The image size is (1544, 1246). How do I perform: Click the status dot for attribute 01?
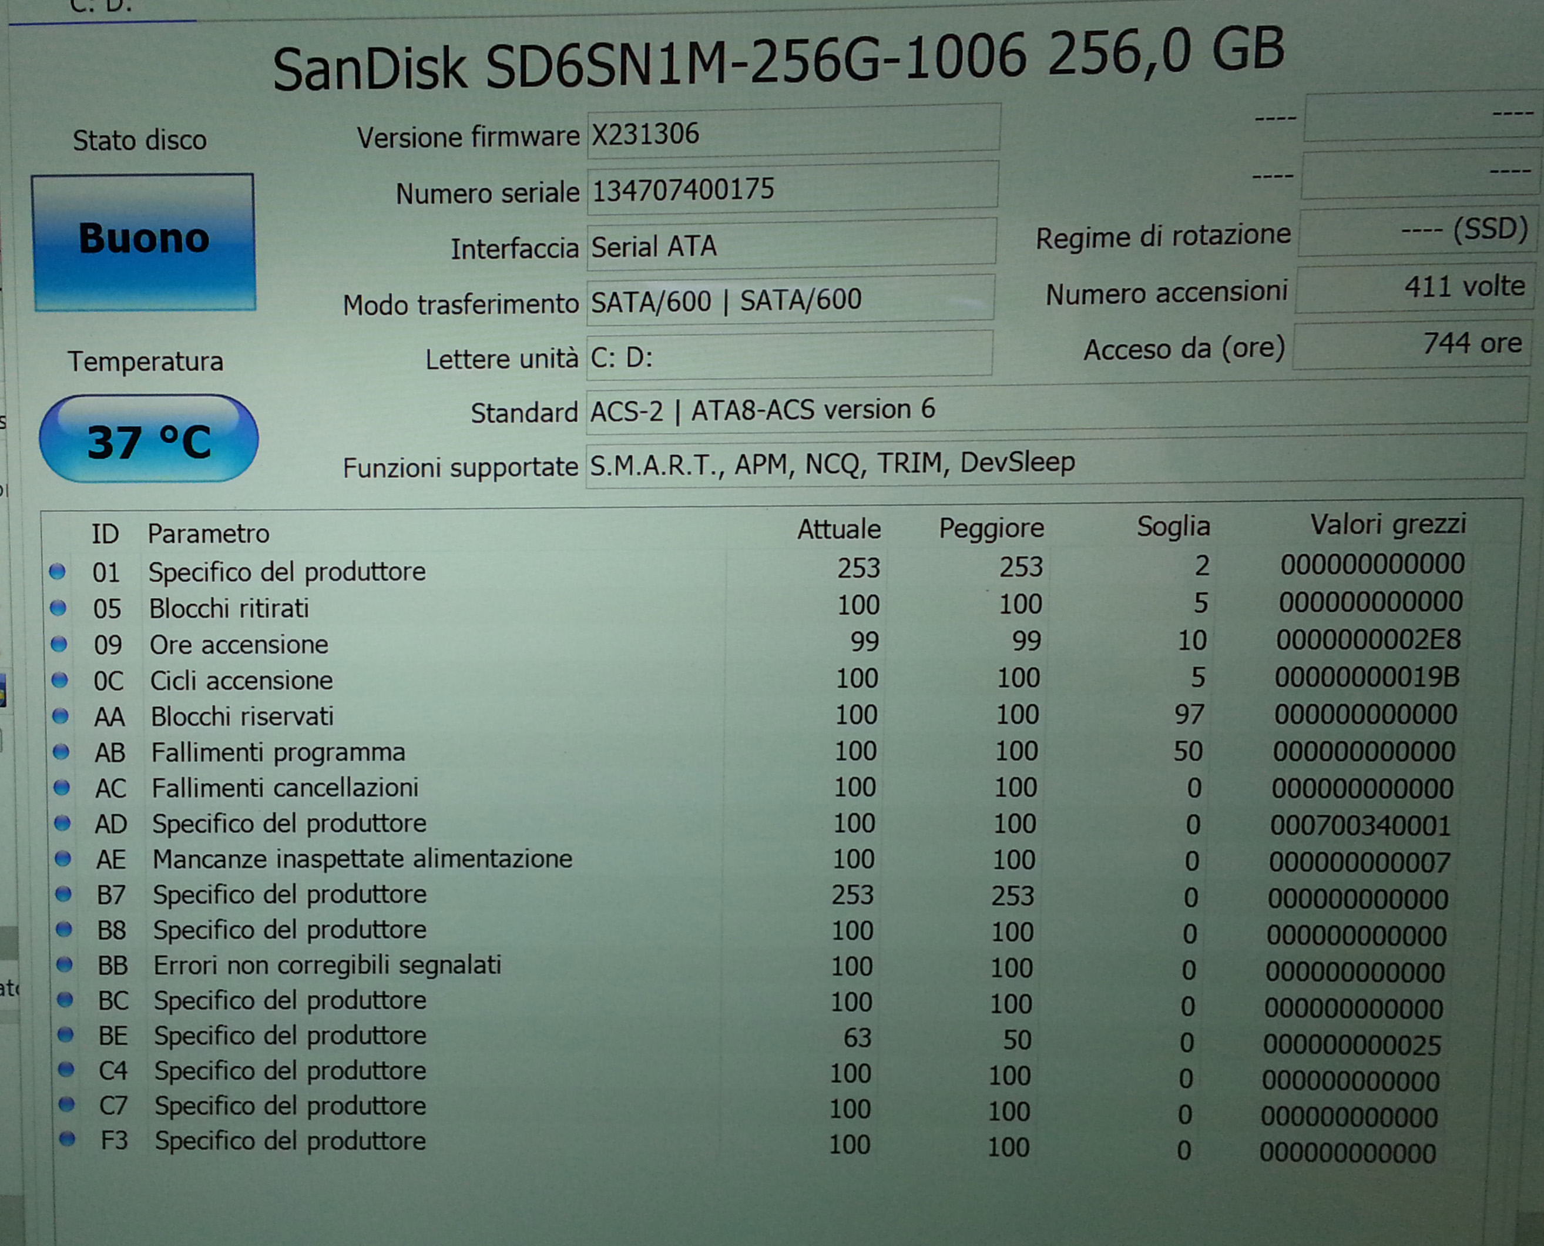[x=58, y=572]
